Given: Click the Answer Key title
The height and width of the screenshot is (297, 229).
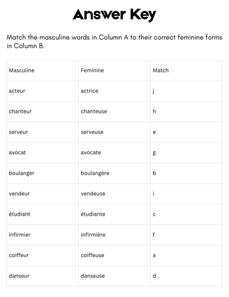Looking at the screenshot, I should click(x=114, y=15).
